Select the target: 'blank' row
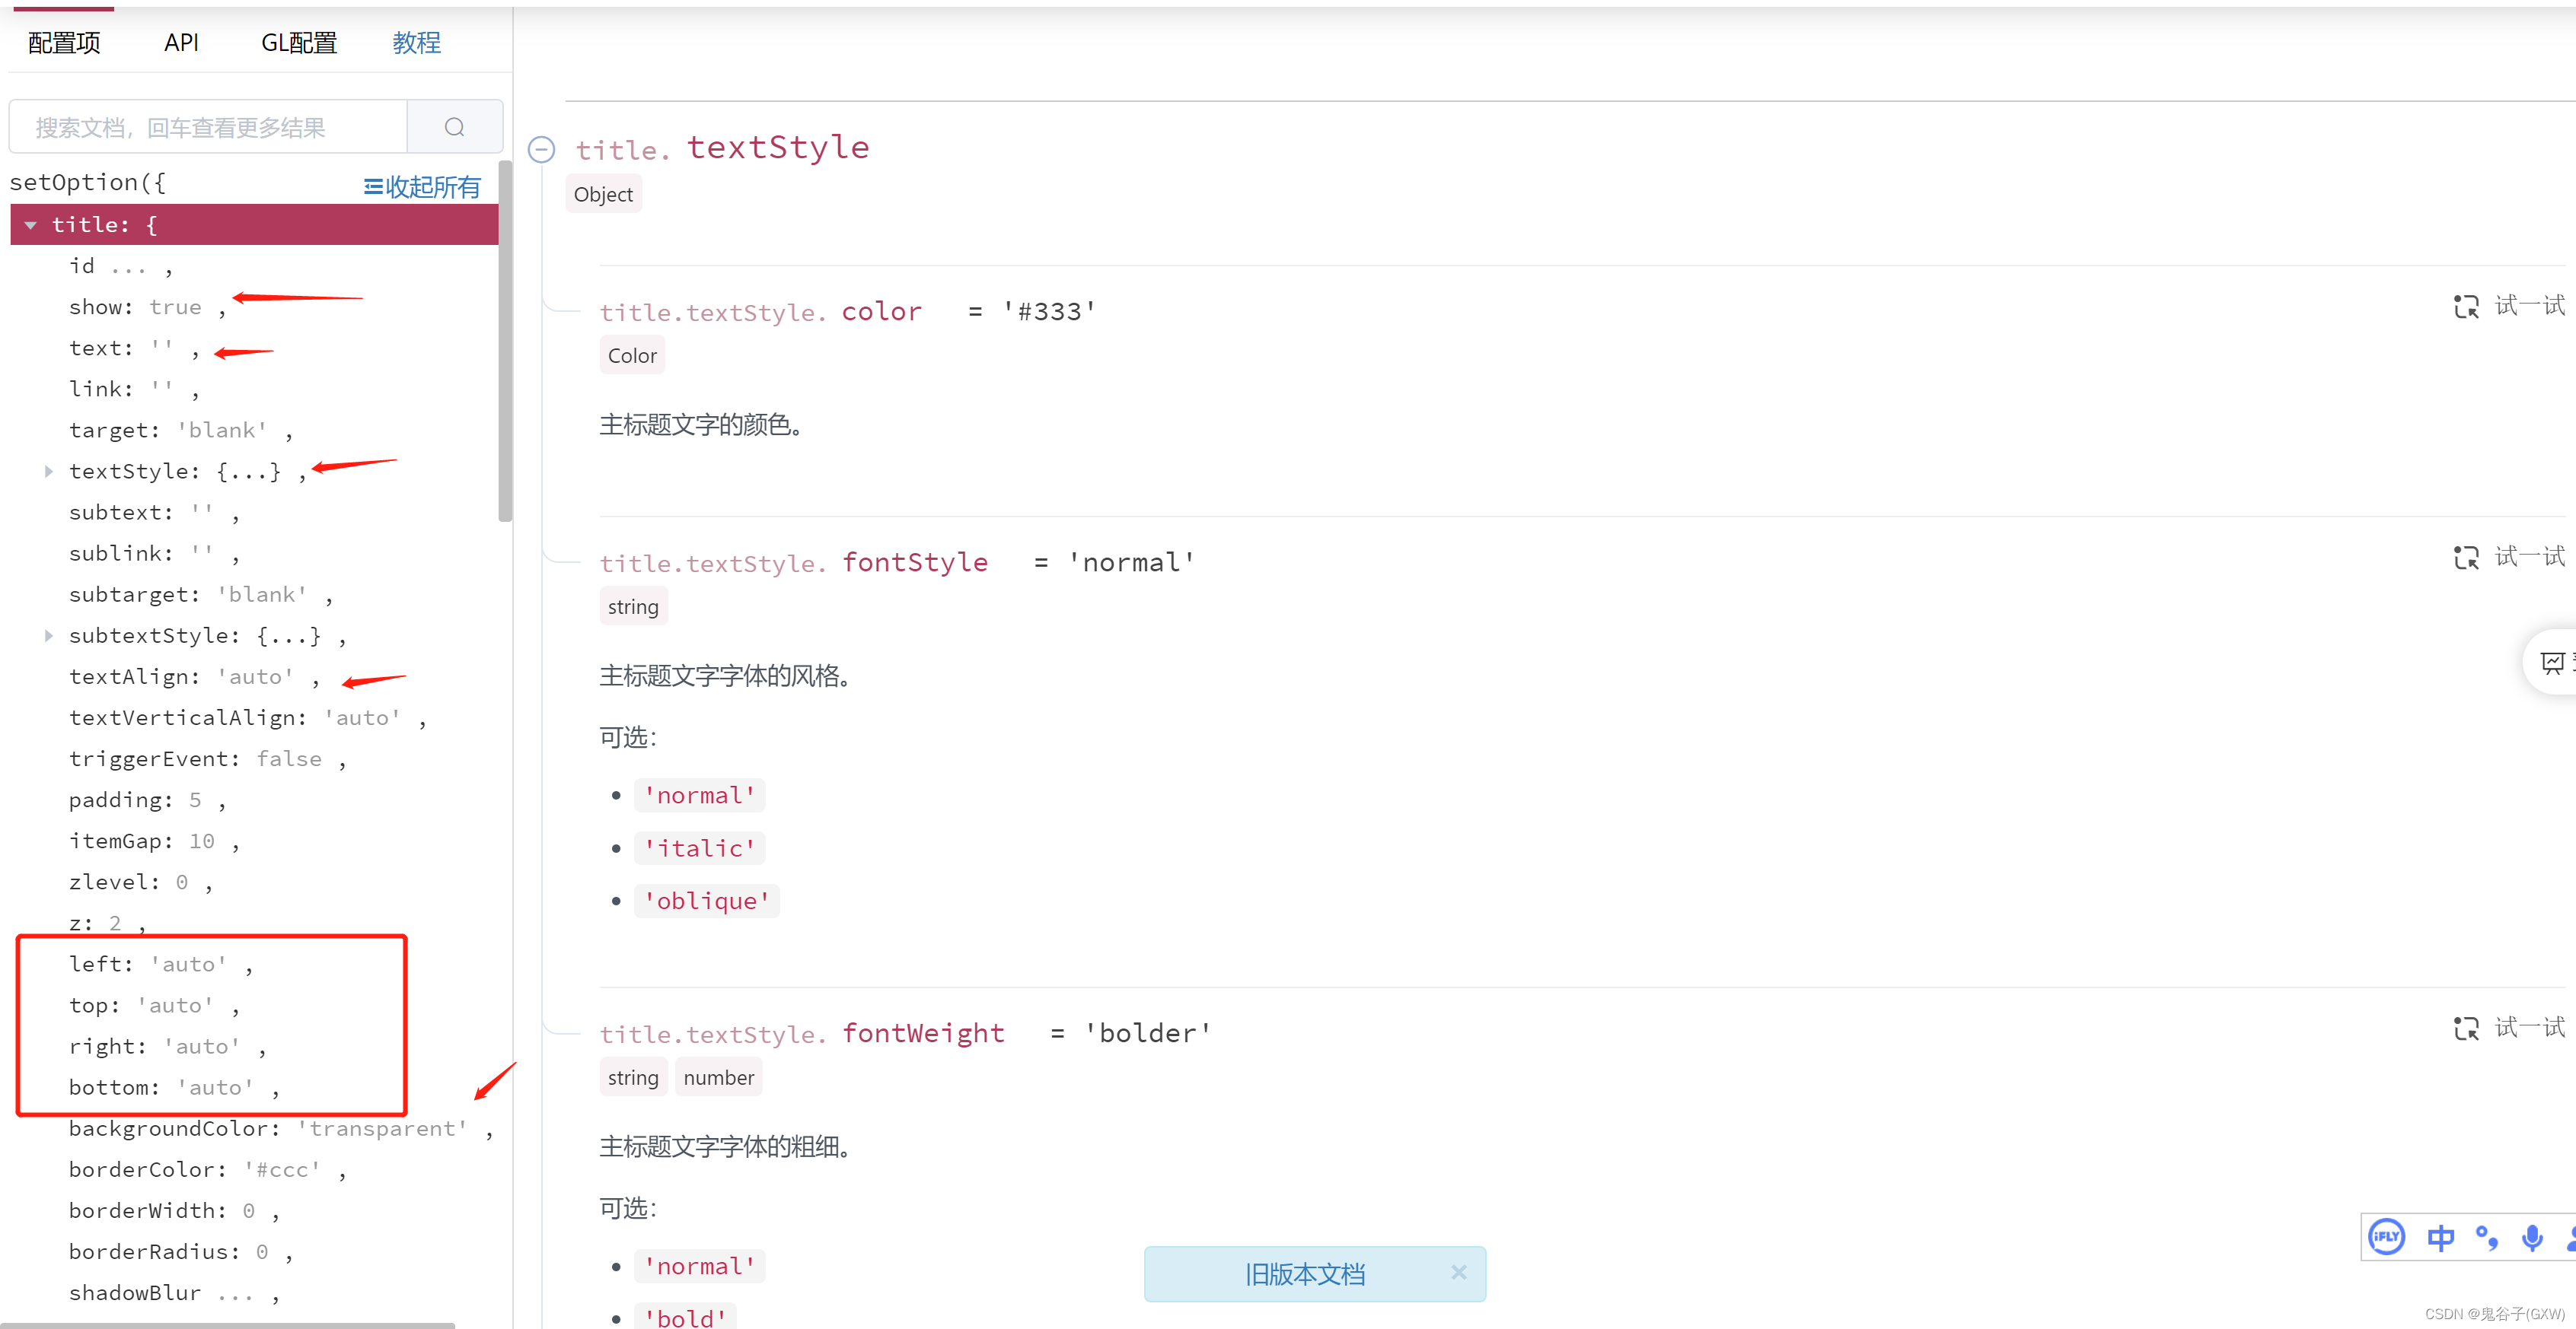Viewport: 2576px width, 1329px height. tap(254, 430)
